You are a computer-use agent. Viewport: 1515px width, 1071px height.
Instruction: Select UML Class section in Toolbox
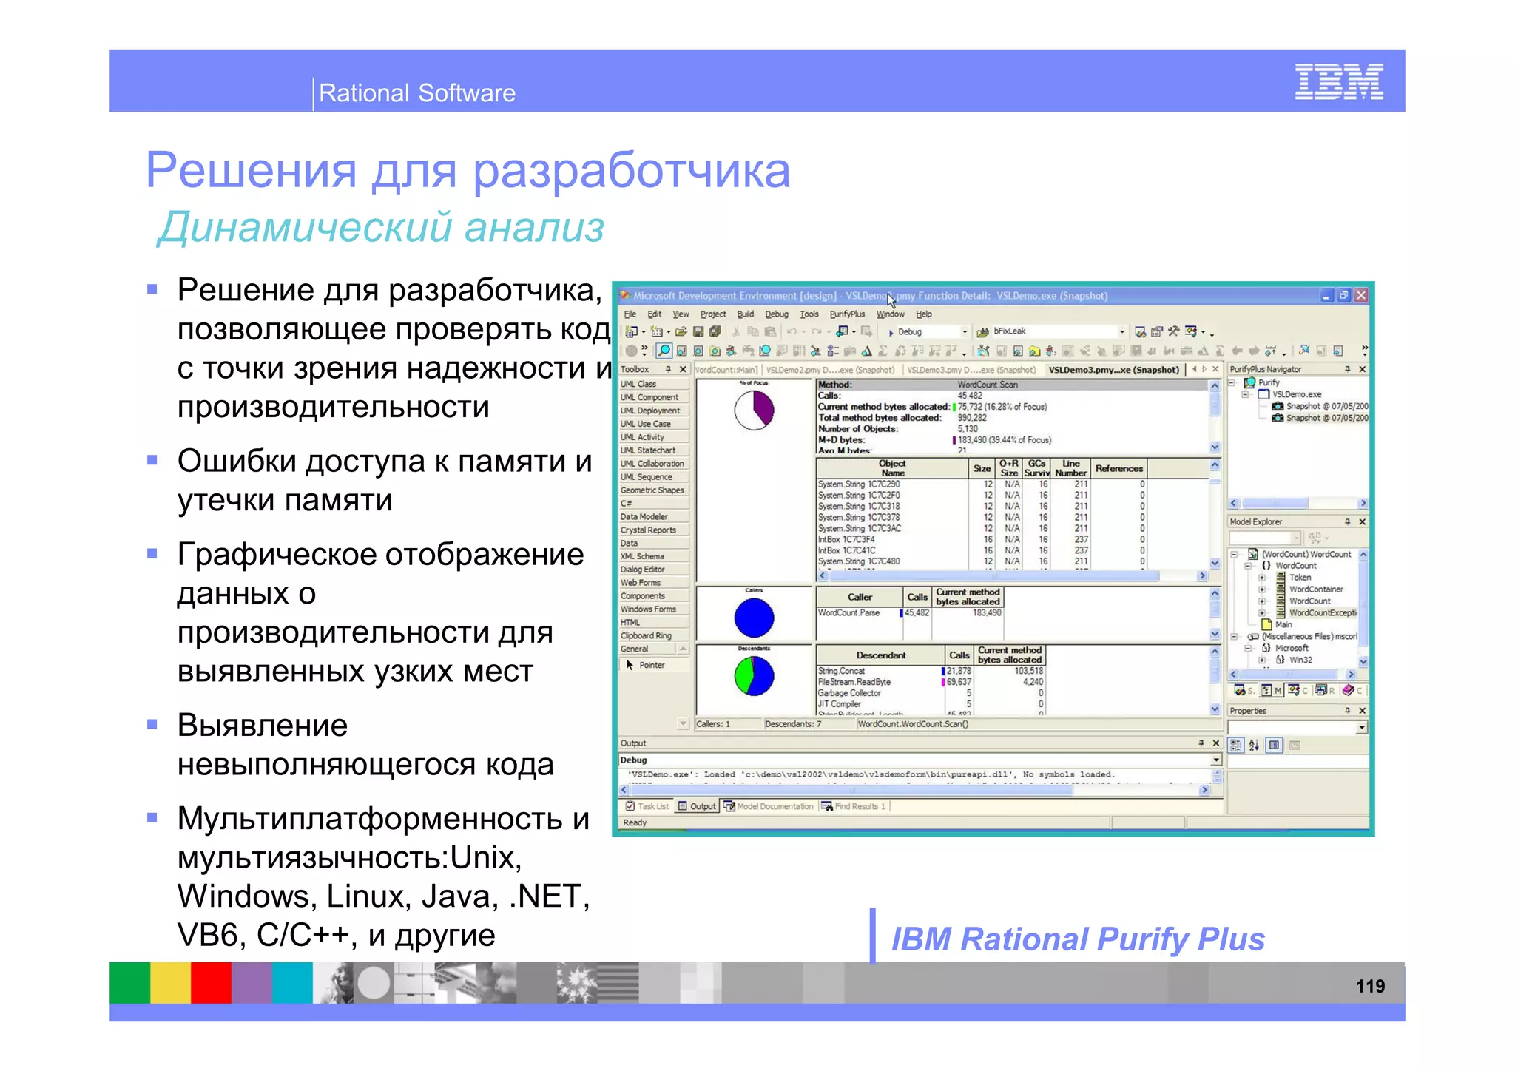click(654, 384)
